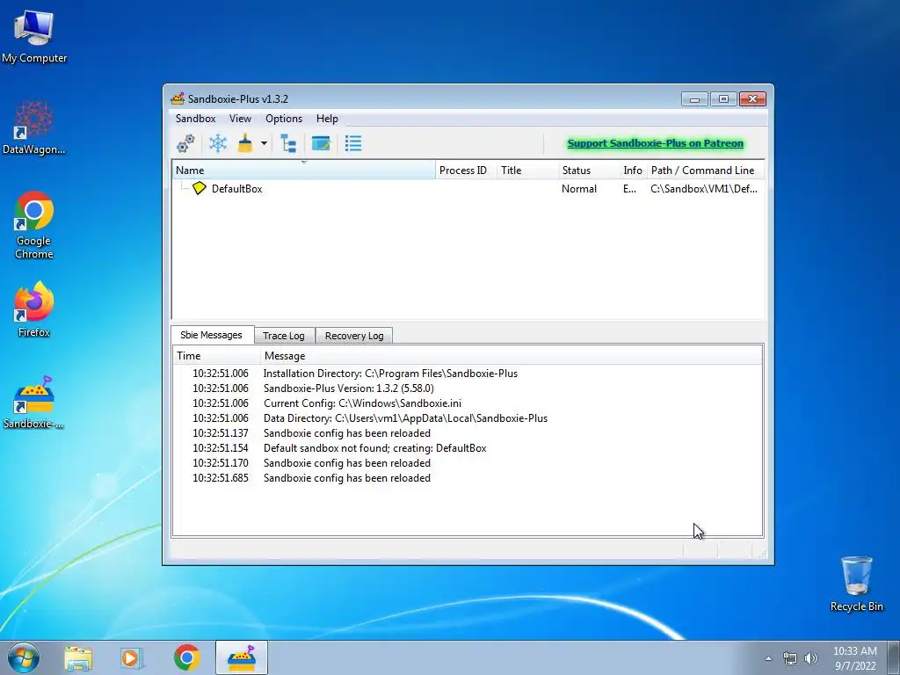Click the volume speaker tray icon
The image size is (900, 675).
[811, 658]
